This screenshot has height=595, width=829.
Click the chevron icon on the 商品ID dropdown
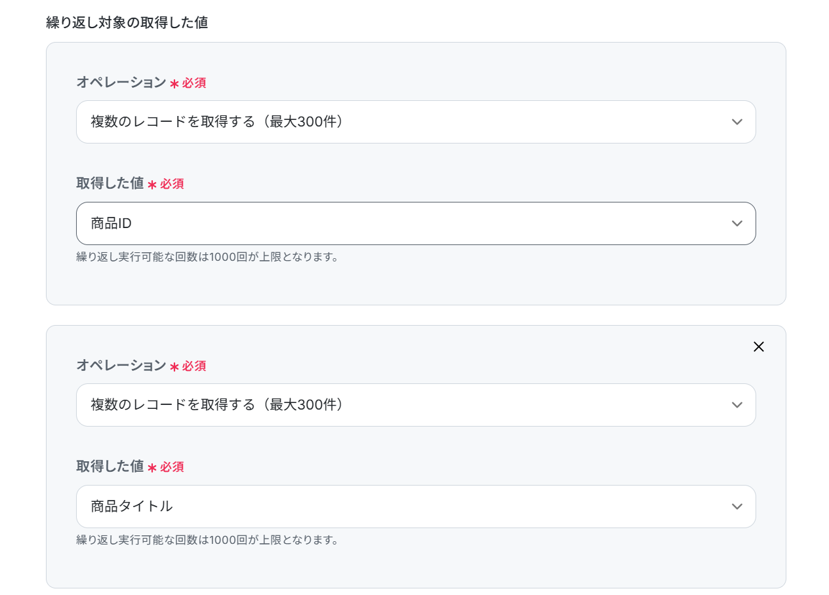[737, 223]
